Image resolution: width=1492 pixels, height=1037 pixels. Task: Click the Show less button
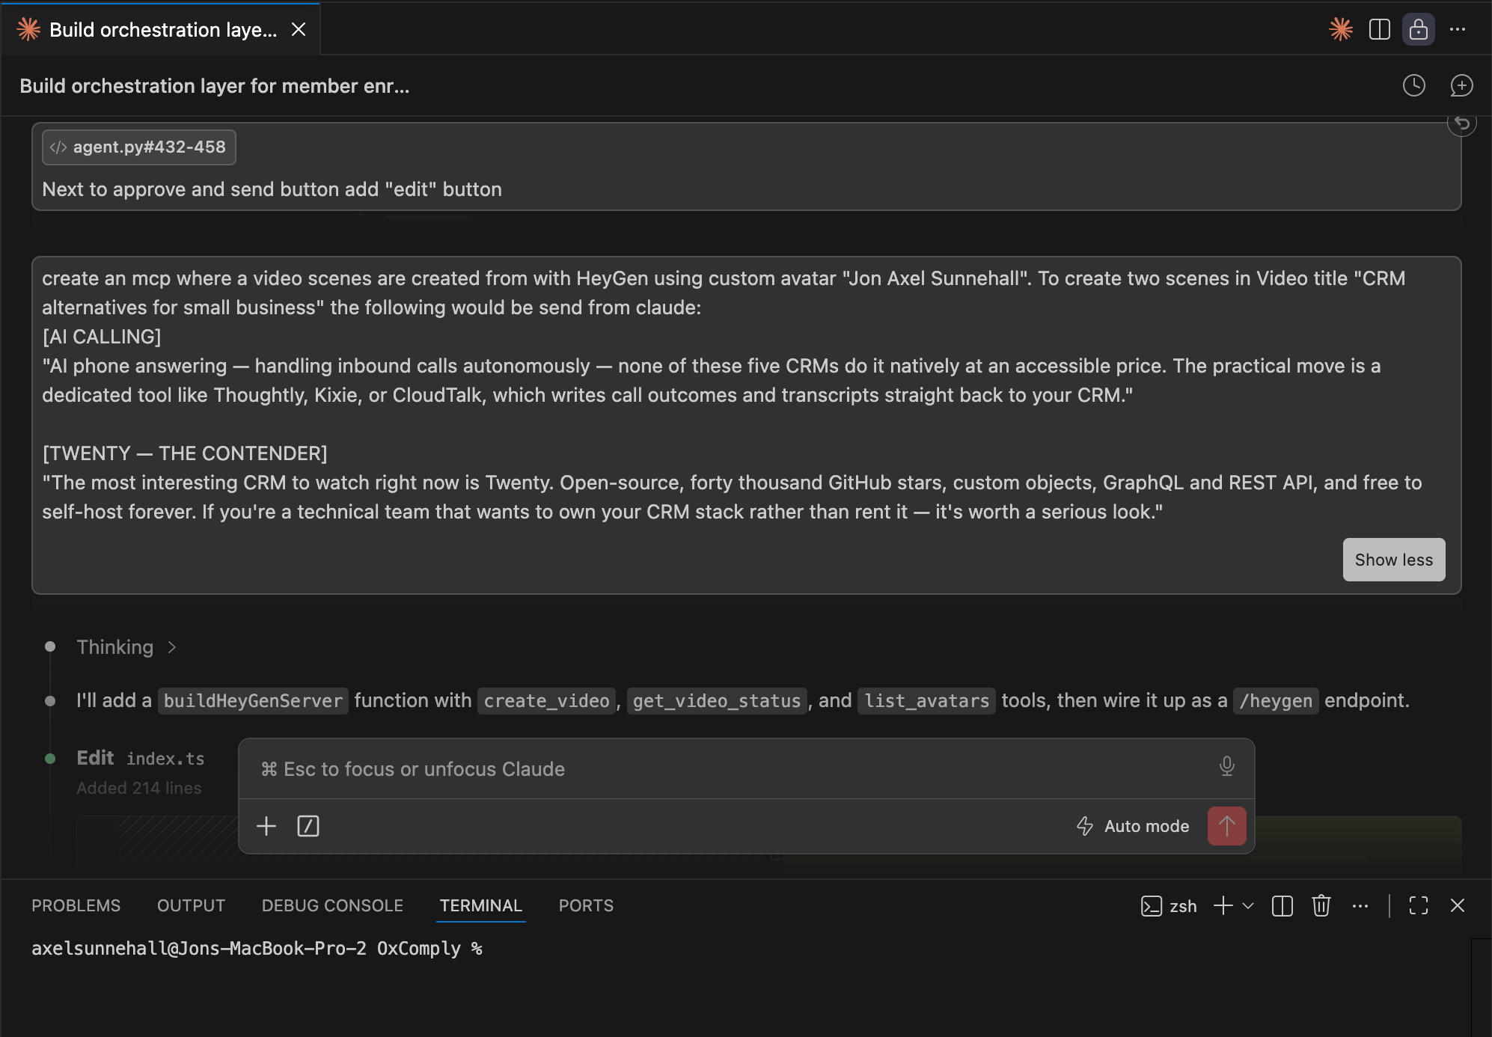[x=1393, y=560]
